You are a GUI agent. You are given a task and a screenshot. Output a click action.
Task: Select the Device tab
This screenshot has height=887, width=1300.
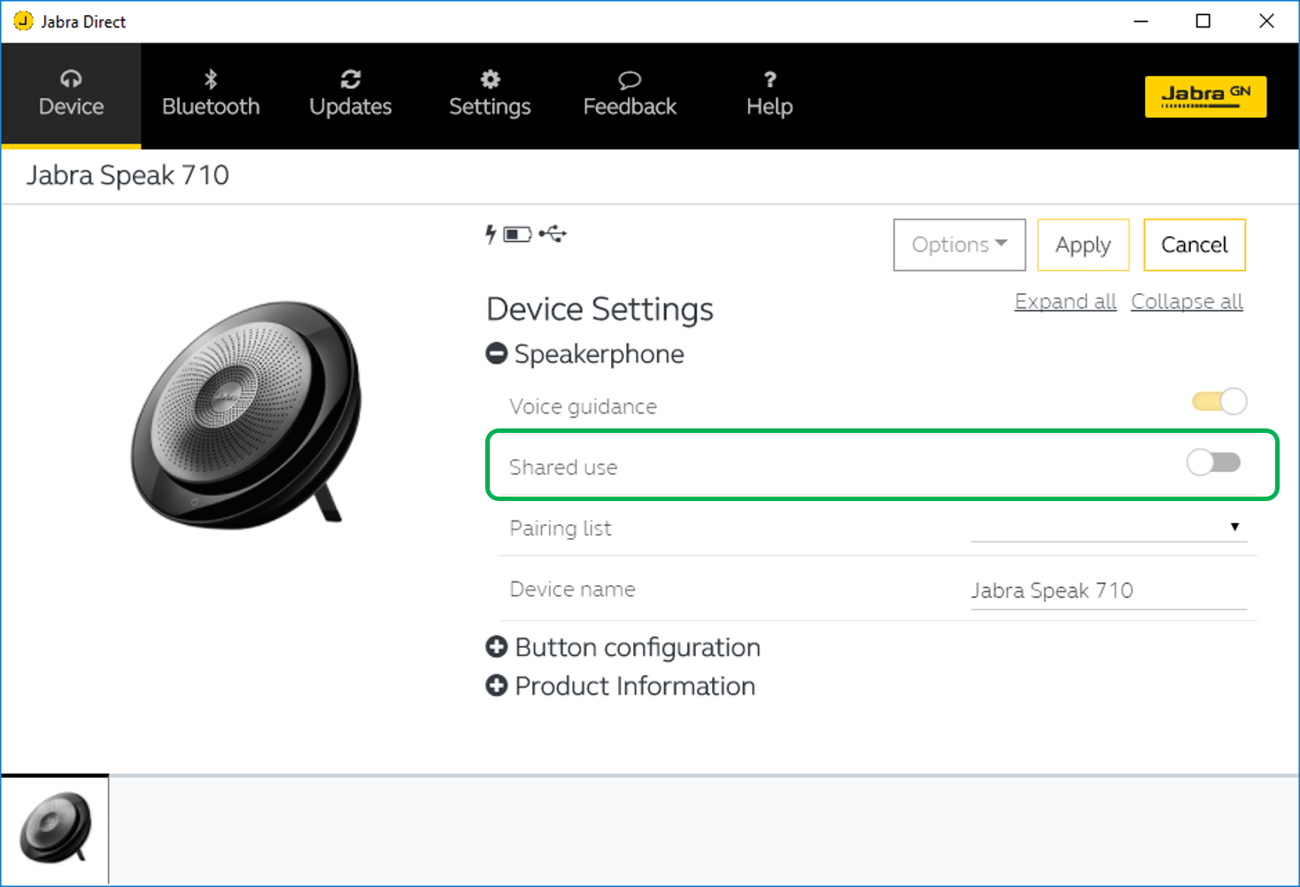click(71, 95)
